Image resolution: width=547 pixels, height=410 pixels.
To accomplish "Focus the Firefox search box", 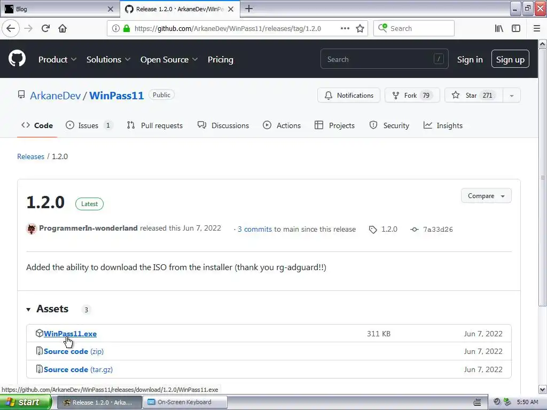I will tap(414, 28).
